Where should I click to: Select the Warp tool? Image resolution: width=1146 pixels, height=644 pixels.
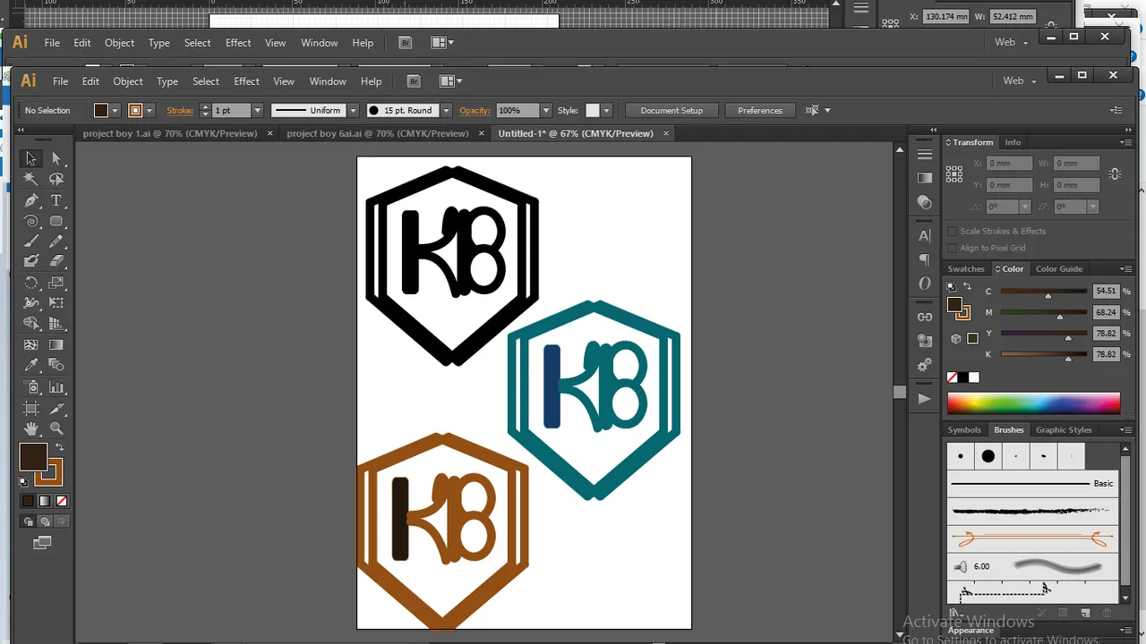31,303
